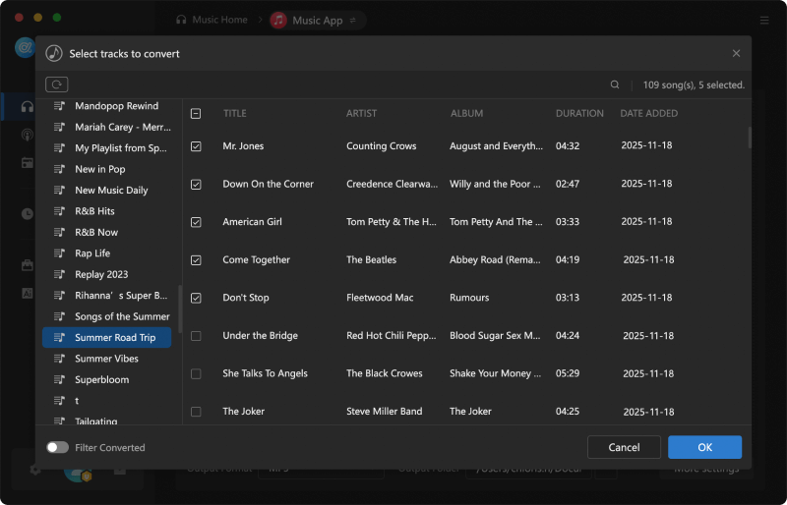This screenshot has width=787, height=505.
Task: Check The Joker track
Action: 196,412
